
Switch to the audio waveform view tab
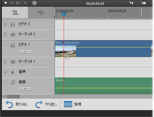(x=41, y=12)
